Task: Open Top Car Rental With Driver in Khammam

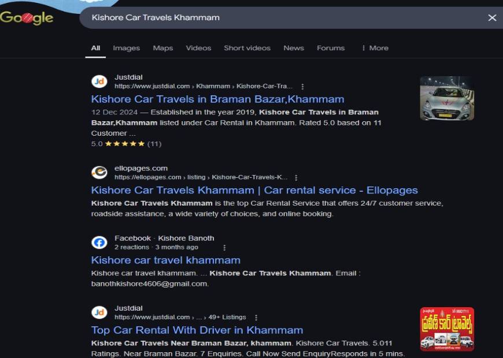Action: coord(197,330)
